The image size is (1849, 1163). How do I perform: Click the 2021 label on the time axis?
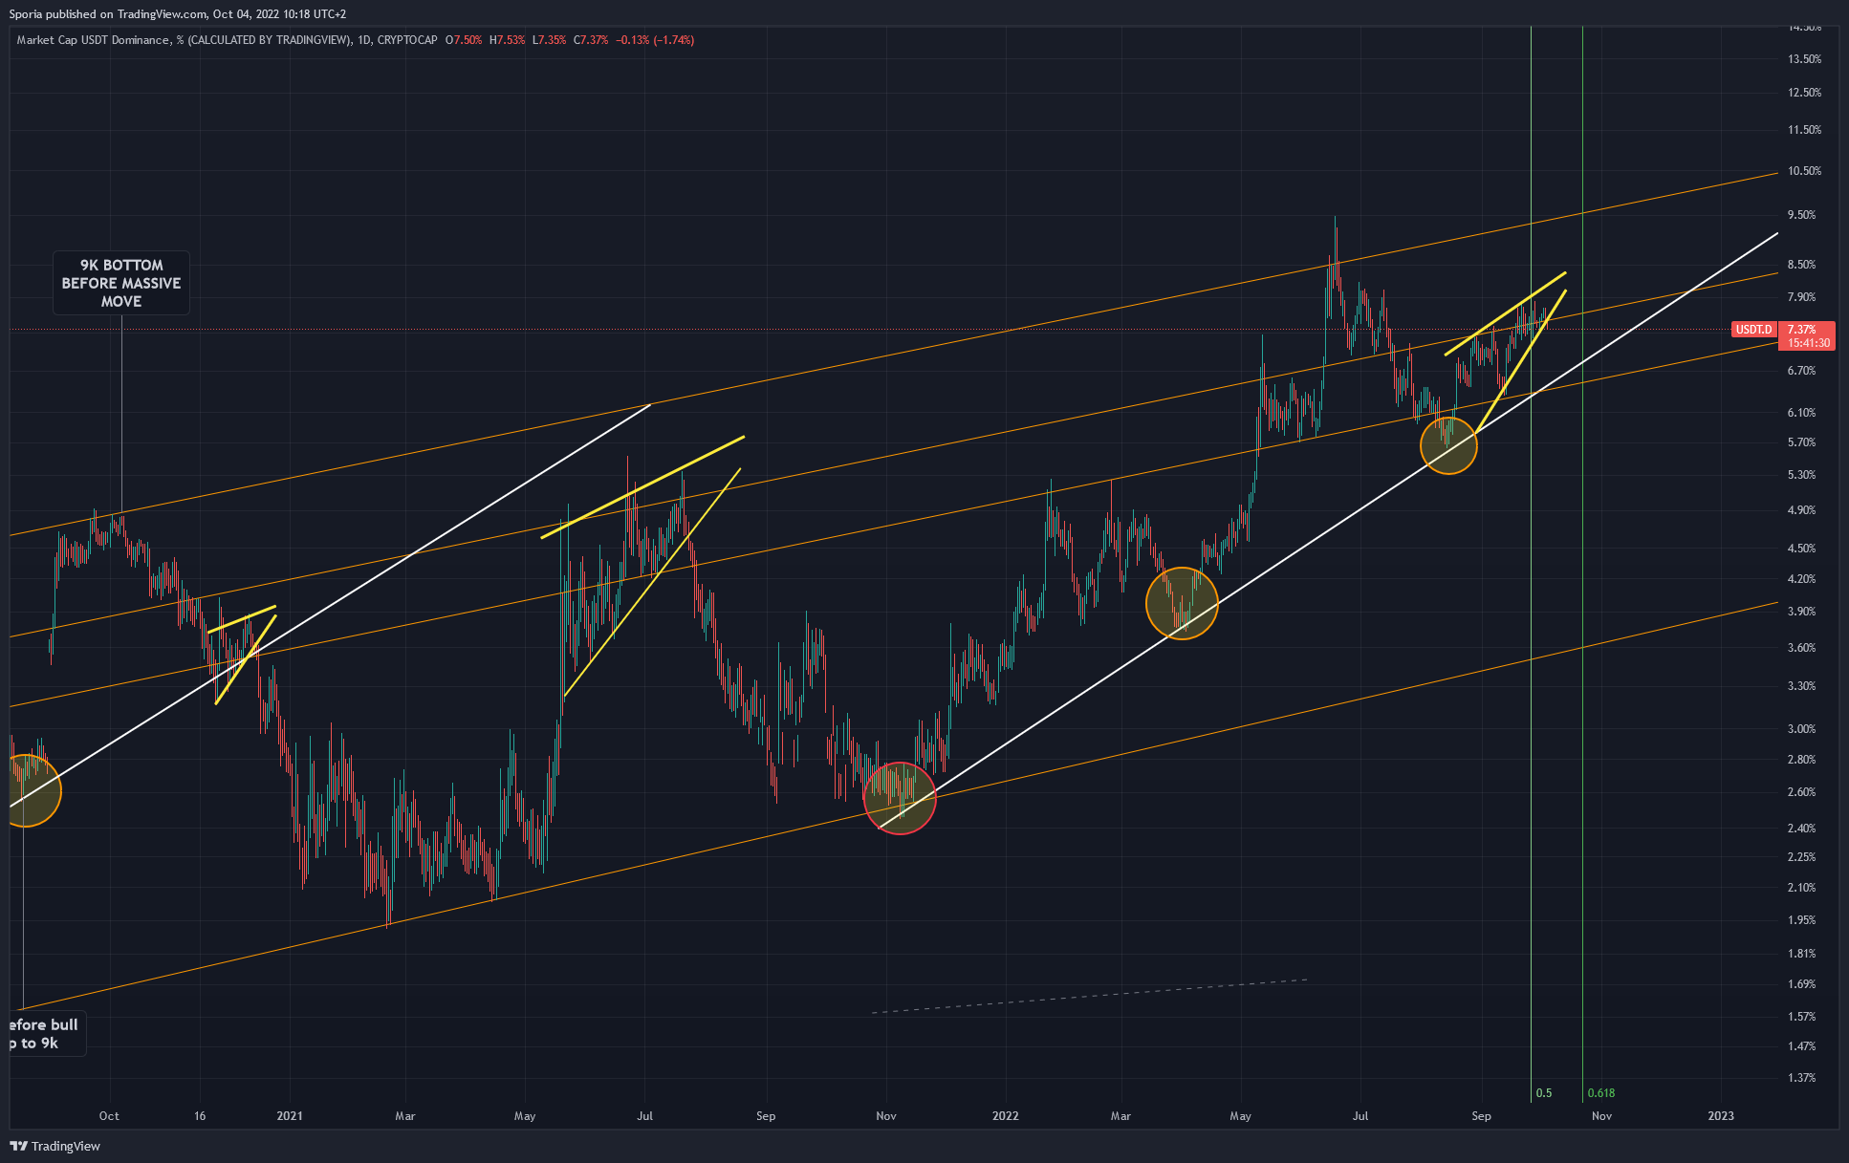click(x=290, y=1116)
